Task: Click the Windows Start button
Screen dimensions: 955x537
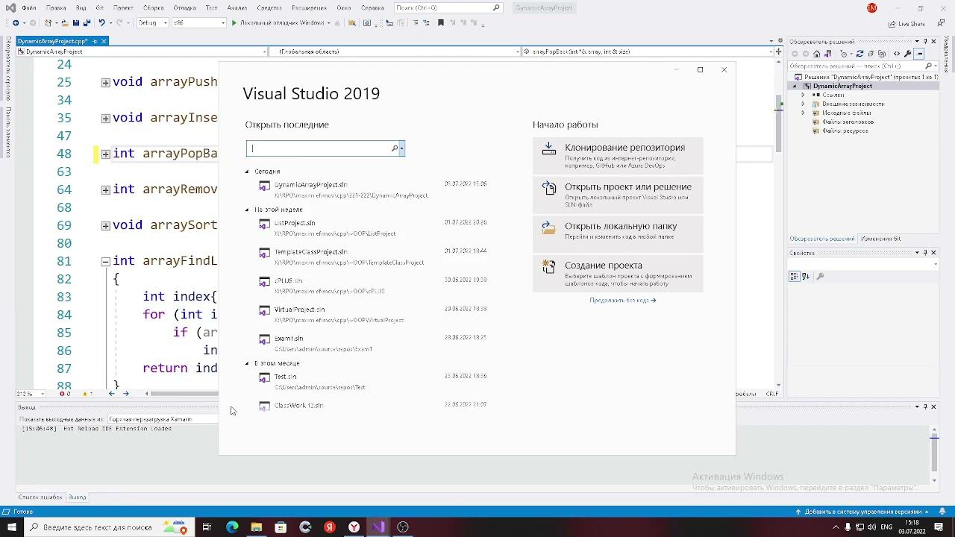Action: tap(12, 527)
